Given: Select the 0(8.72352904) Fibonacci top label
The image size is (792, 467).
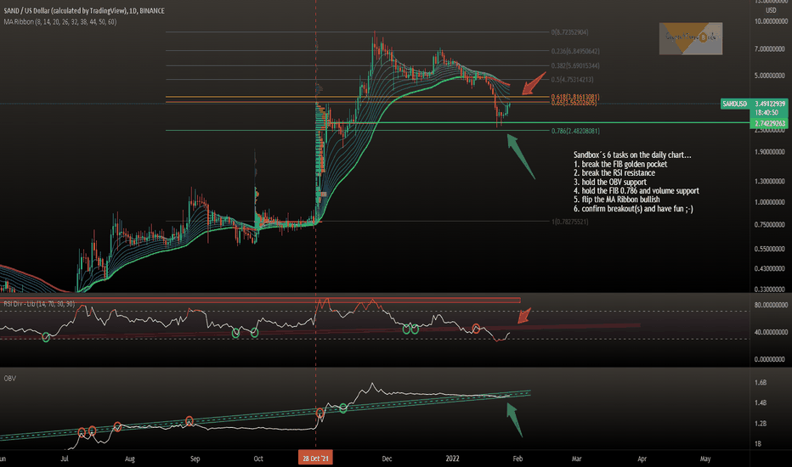Looking at the screenshot, I should click(x=569, y=31).
